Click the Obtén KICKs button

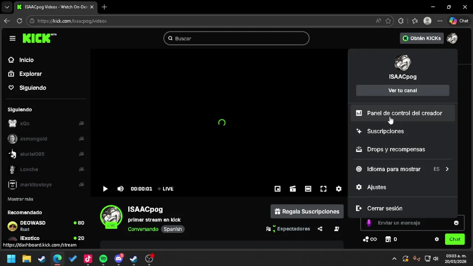(422, 38)
